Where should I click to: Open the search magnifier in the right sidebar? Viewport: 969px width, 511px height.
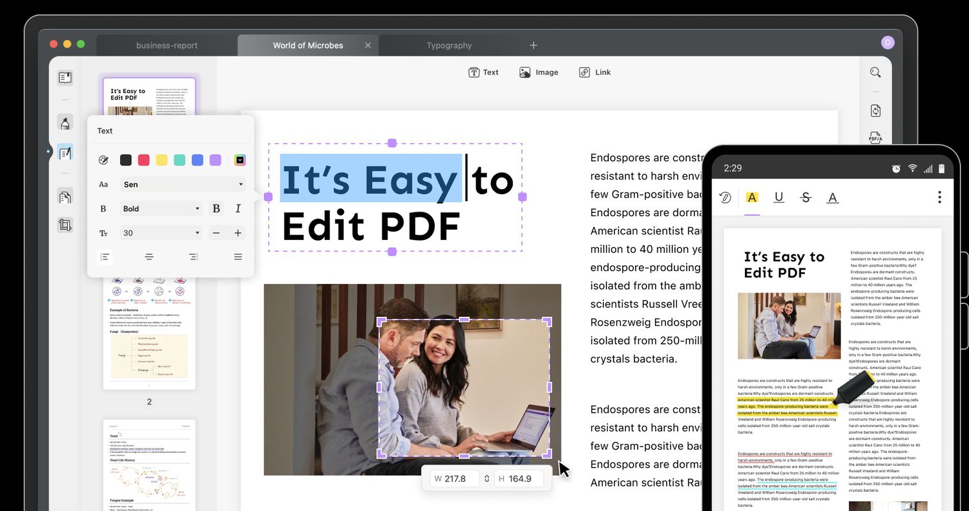click(x=875, y=72)
